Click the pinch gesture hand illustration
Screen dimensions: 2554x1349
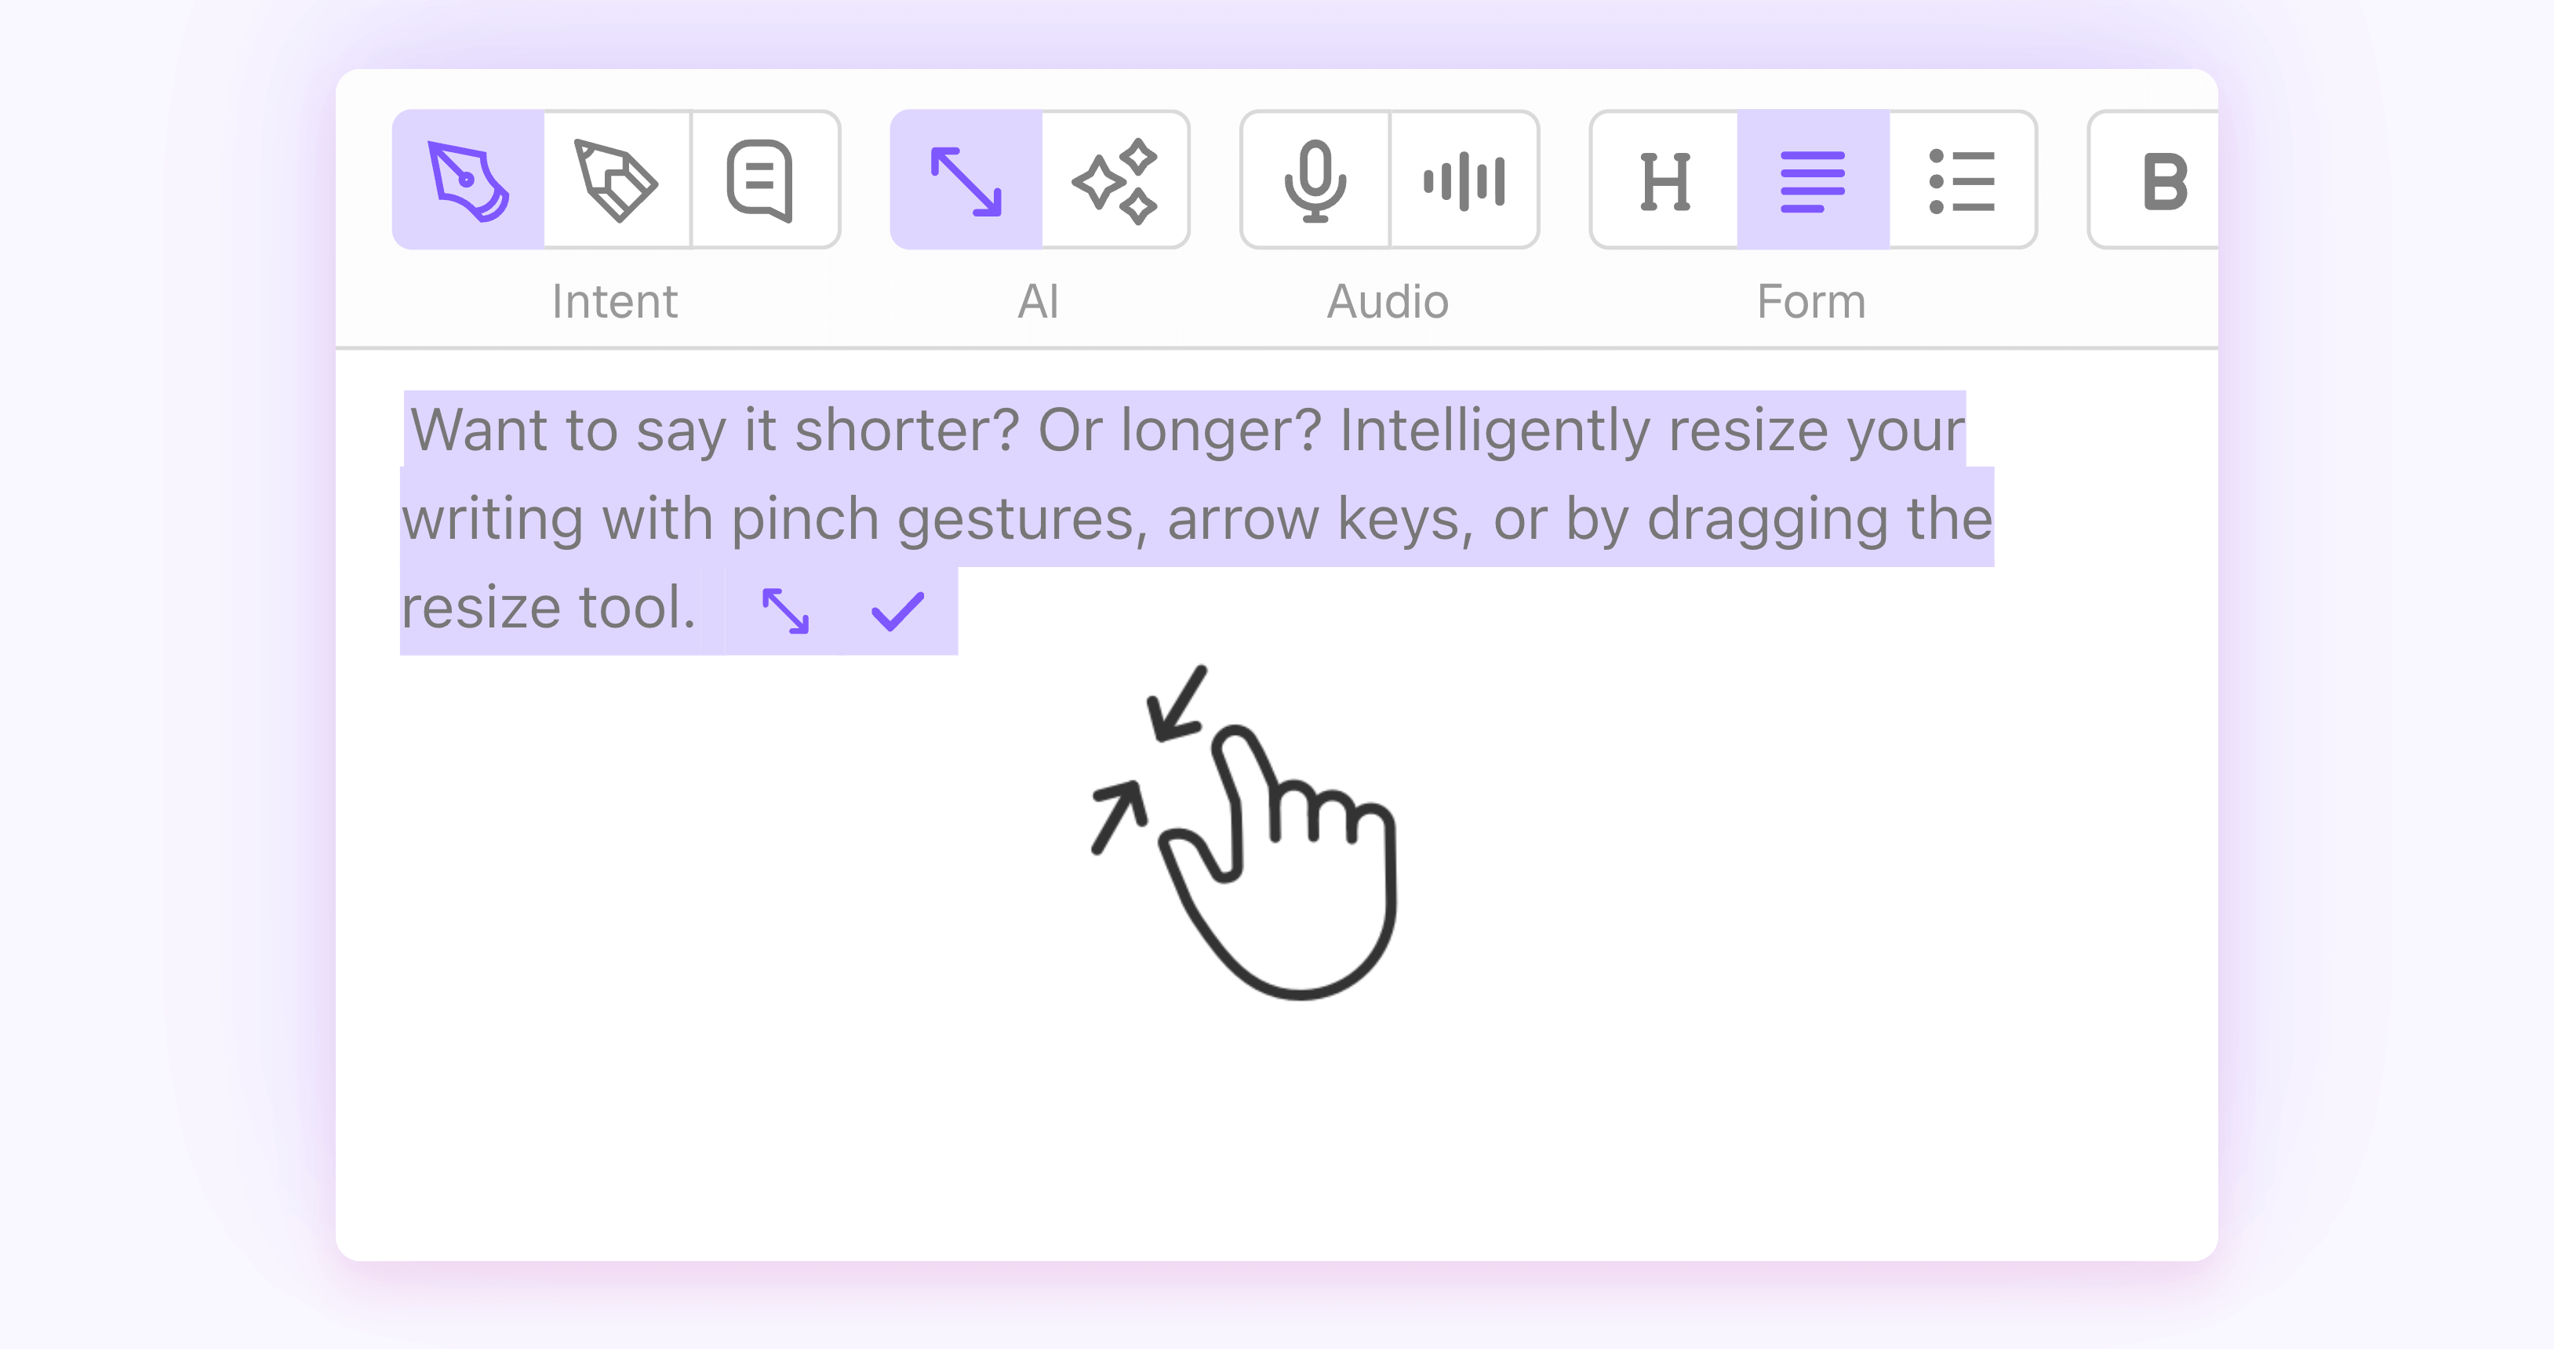point(1244,833)
